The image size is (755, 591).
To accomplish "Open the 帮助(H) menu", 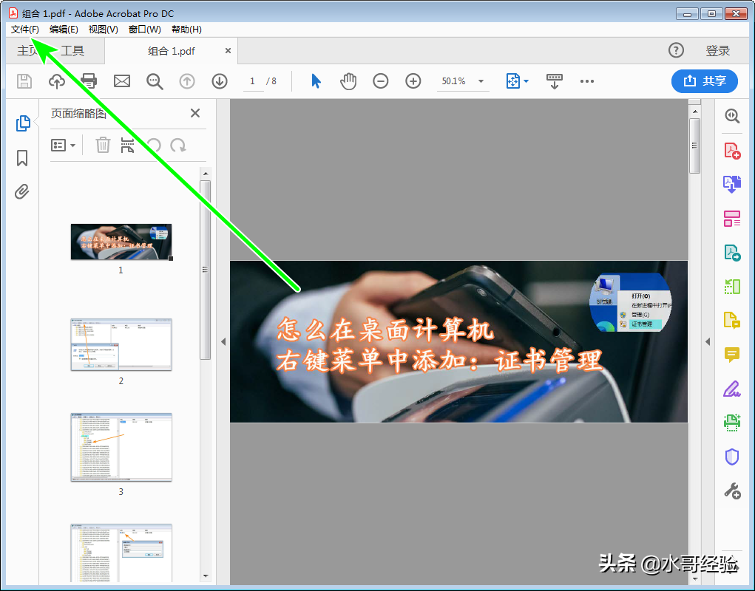I will (186, 30).
